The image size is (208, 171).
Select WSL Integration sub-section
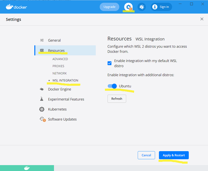[65, 80]
